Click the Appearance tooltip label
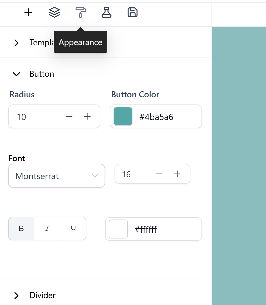This screenshot has height=305, width=266. 80,42
